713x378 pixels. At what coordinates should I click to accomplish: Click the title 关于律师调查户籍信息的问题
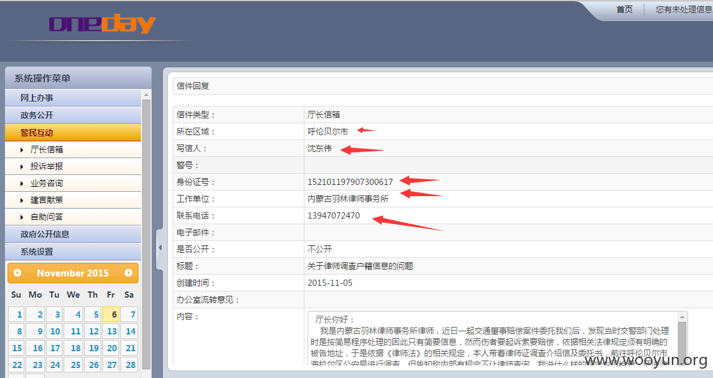coord(360,266)
